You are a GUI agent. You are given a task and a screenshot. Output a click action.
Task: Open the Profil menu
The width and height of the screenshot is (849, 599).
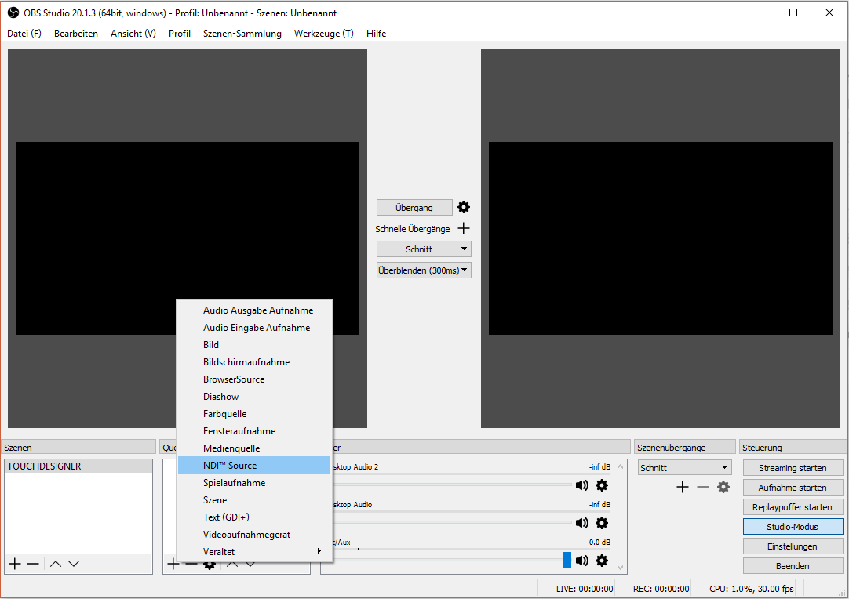point(179,34)
